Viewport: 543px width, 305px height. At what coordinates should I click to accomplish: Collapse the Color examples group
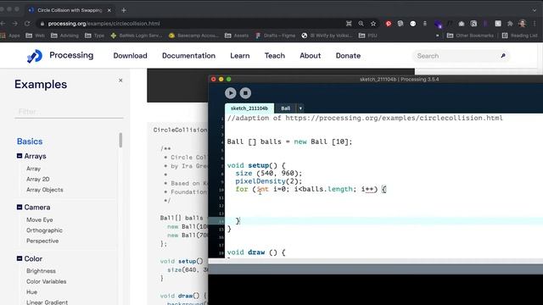[x=20, y=258]
